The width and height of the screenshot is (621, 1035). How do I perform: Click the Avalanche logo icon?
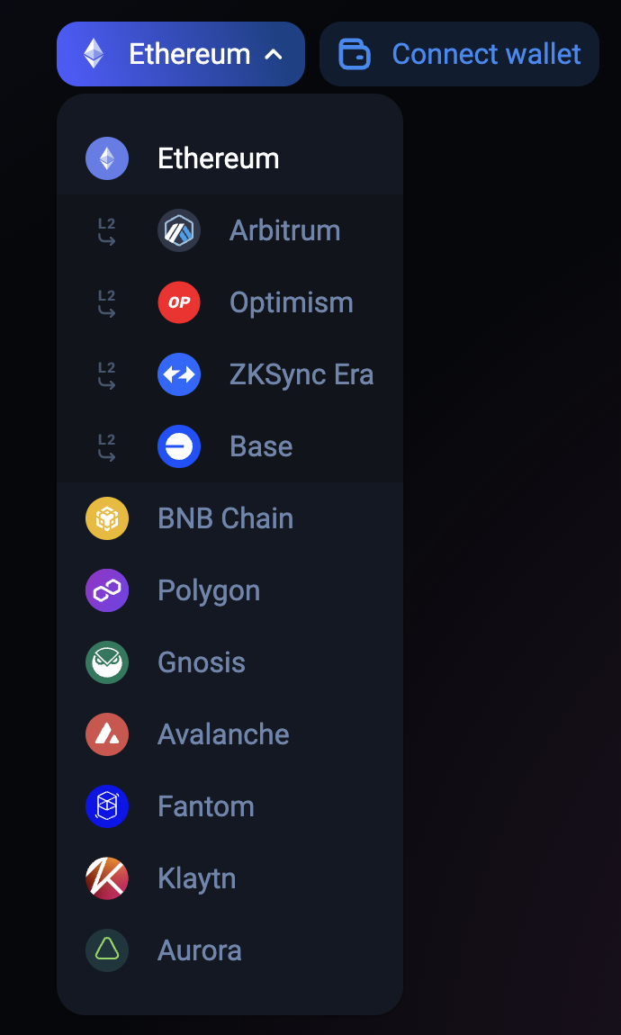tap(106, 734)
